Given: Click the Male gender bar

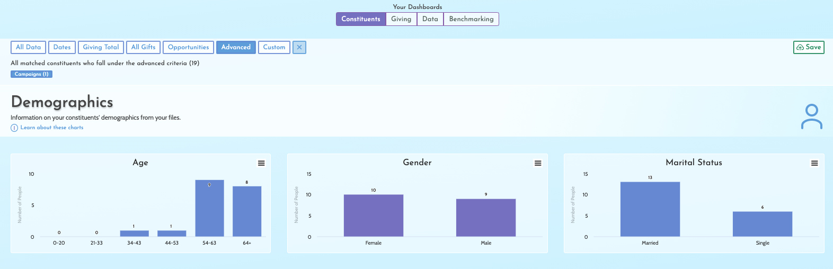Looking at the screenshot, I should click(486, 218).
